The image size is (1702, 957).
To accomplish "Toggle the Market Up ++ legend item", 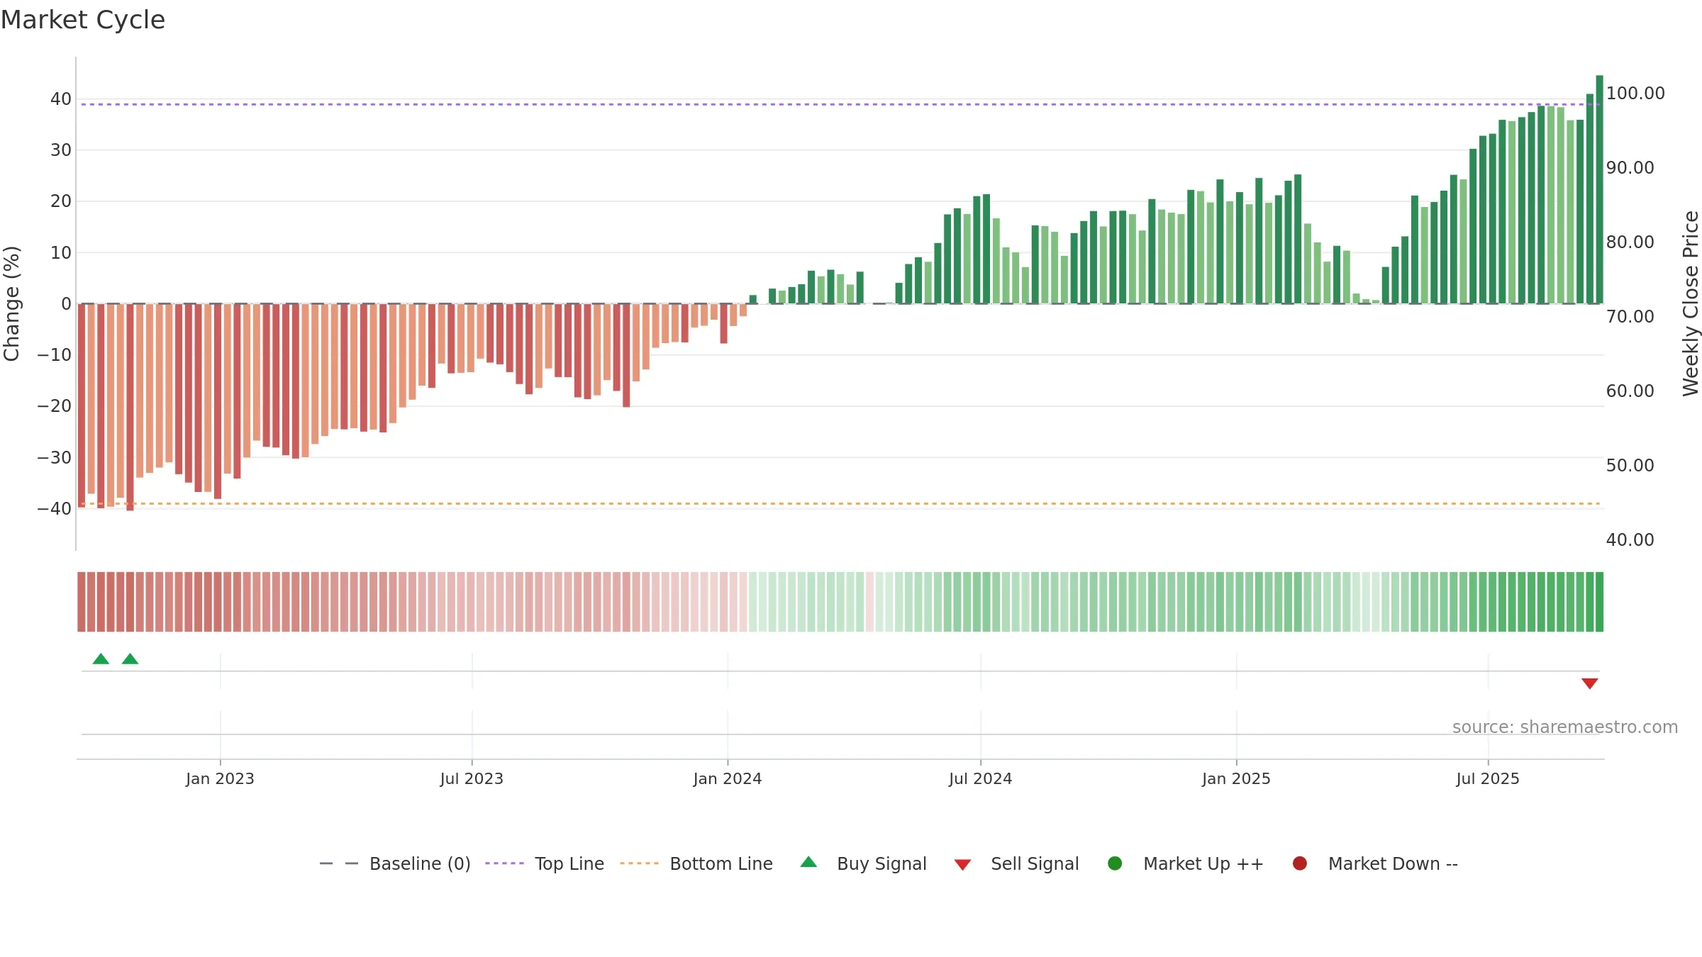I will pyautogui.click(x=1186, y=863).
